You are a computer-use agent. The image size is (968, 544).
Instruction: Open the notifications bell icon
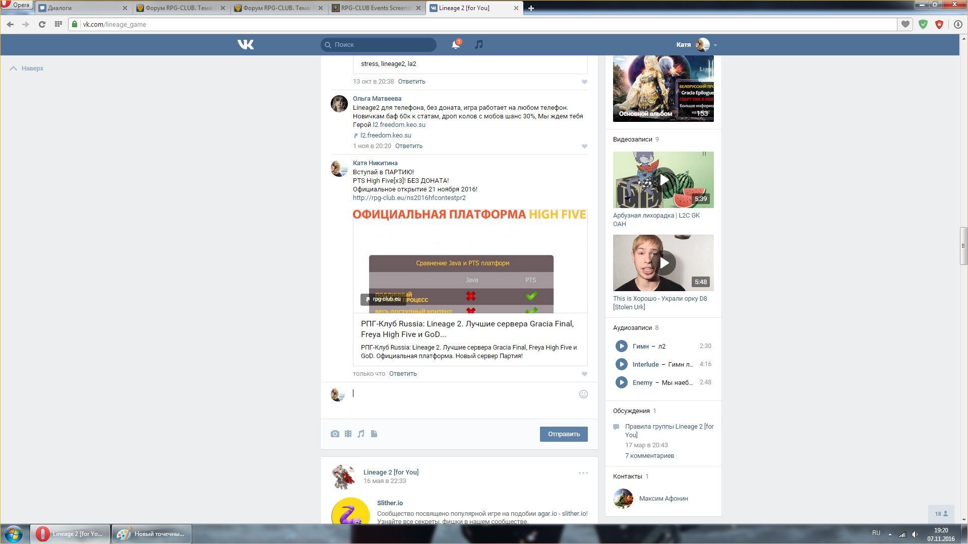click(x=455, y=45)
